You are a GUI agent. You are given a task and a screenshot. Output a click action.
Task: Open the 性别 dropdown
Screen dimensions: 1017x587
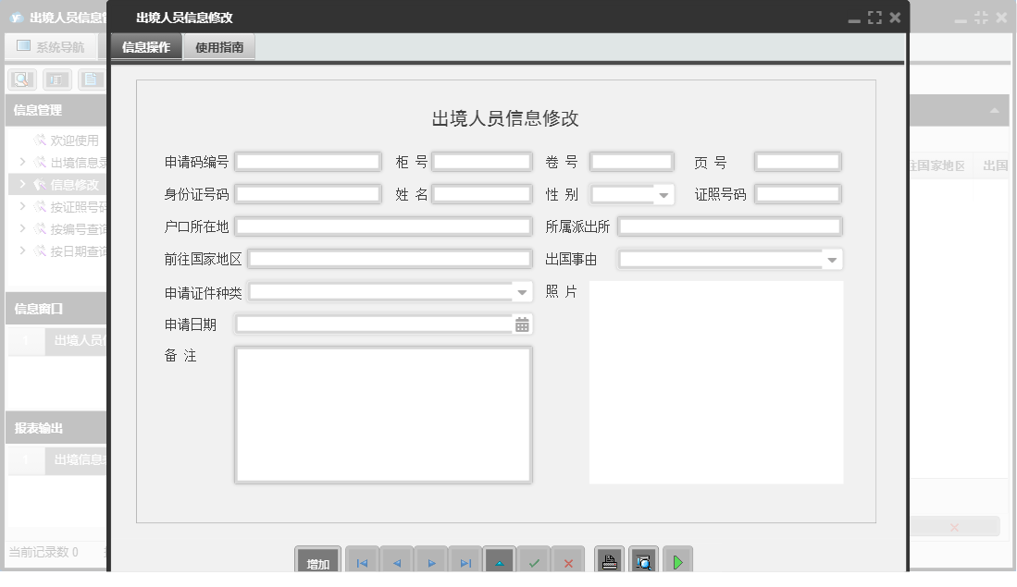(664, 195)
